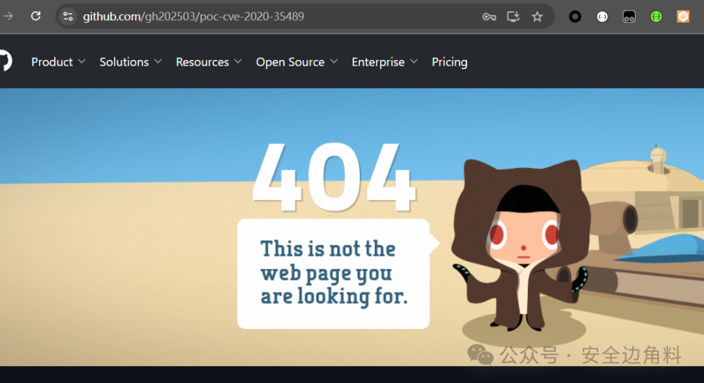Click the "This is not the web page" message
Screen dimensions: 704x383
pos(334,273)
